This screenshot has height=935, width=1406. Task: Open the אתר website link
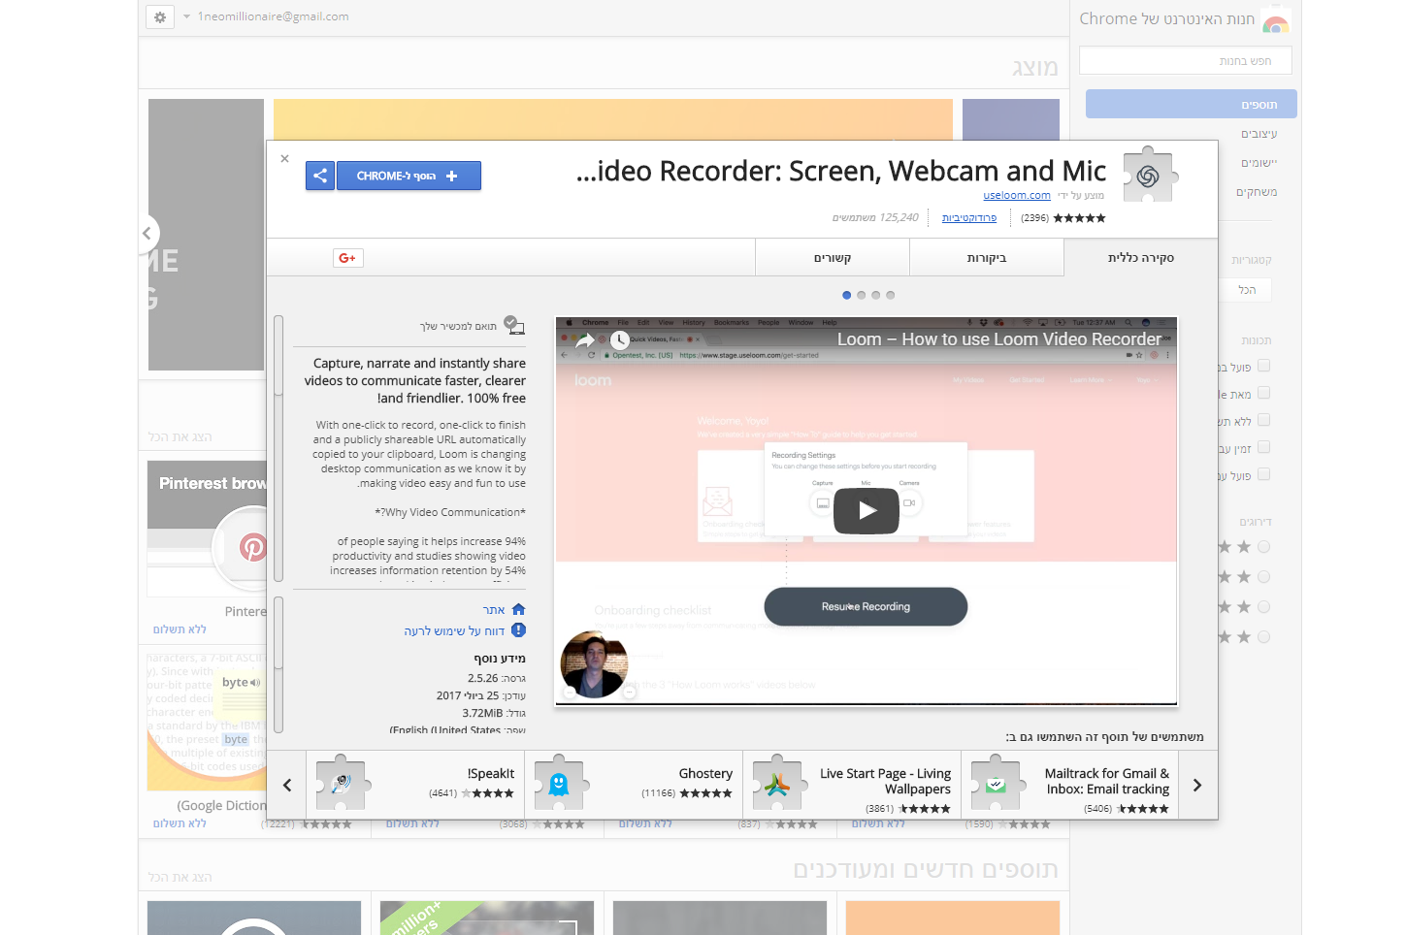click(x=494, y=610)
